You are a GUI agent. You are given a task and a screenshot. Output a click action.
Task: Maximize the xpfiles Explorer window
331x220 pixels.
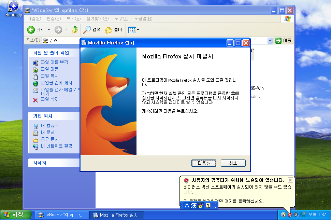(x=282, y=10)
